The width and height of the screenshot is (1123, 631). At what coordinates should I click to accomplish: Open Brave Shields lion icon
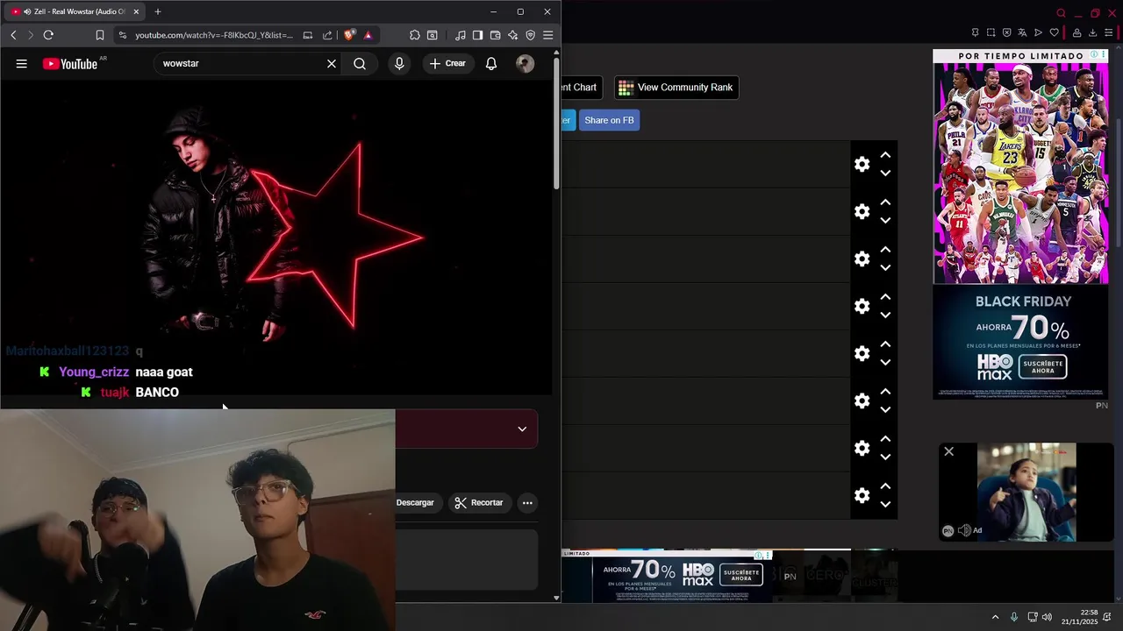pyautogui.click(x=349, y=35)
